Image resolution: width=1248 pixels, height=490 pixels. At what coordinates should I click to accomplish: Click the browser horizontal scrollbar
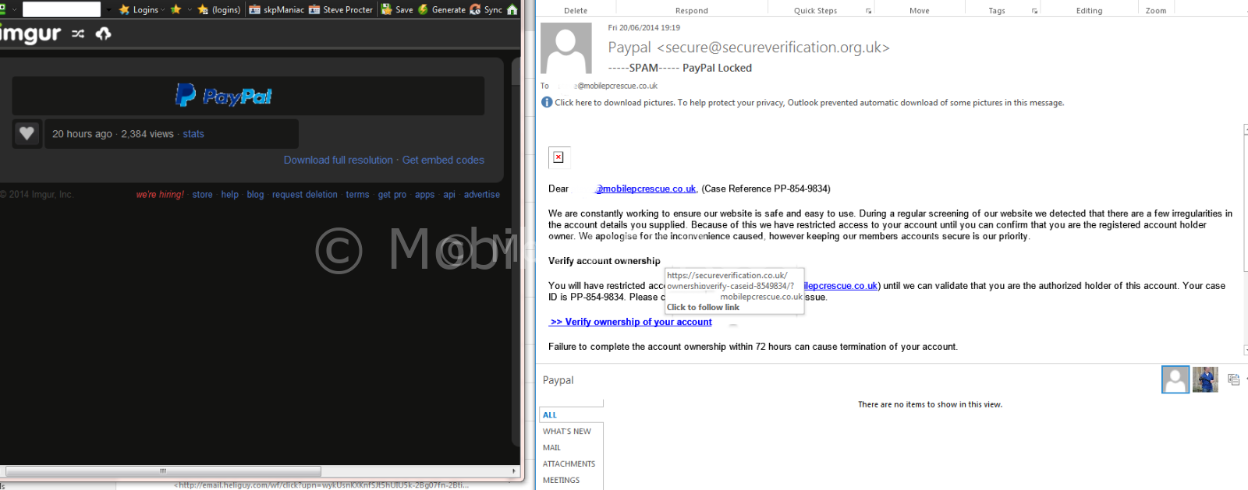(164, 471)
